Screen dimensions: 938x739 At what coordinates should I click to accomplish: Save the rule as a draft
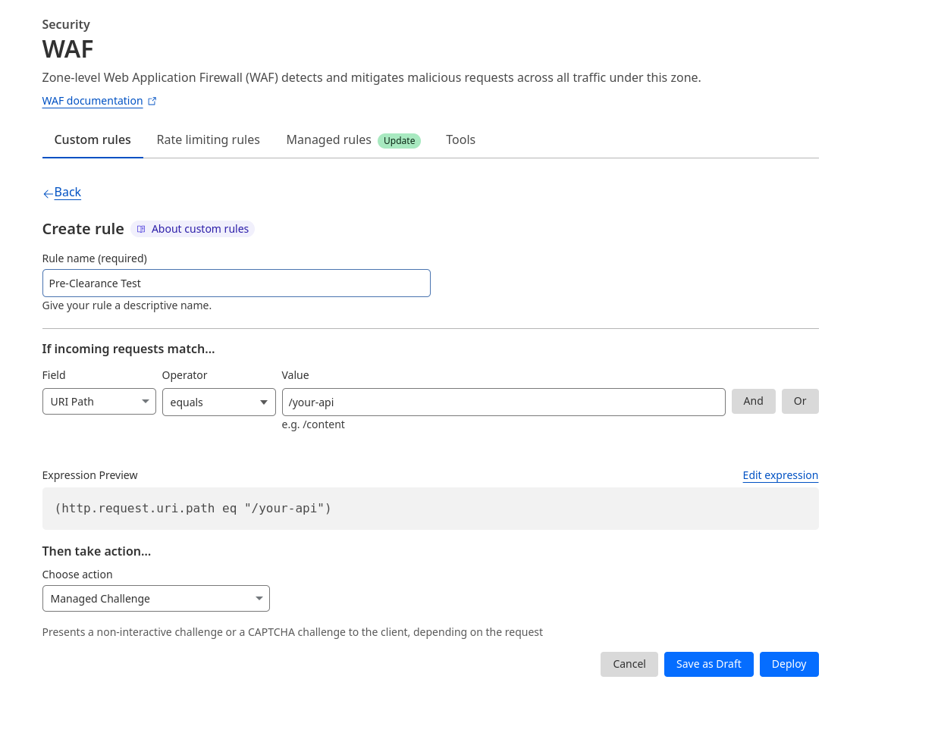pos(708,664)
